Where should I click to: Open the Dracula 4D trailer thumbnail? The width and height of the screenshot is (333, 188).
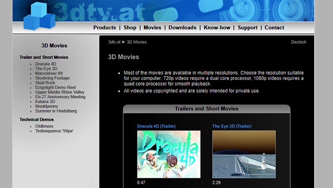[168, 154]
